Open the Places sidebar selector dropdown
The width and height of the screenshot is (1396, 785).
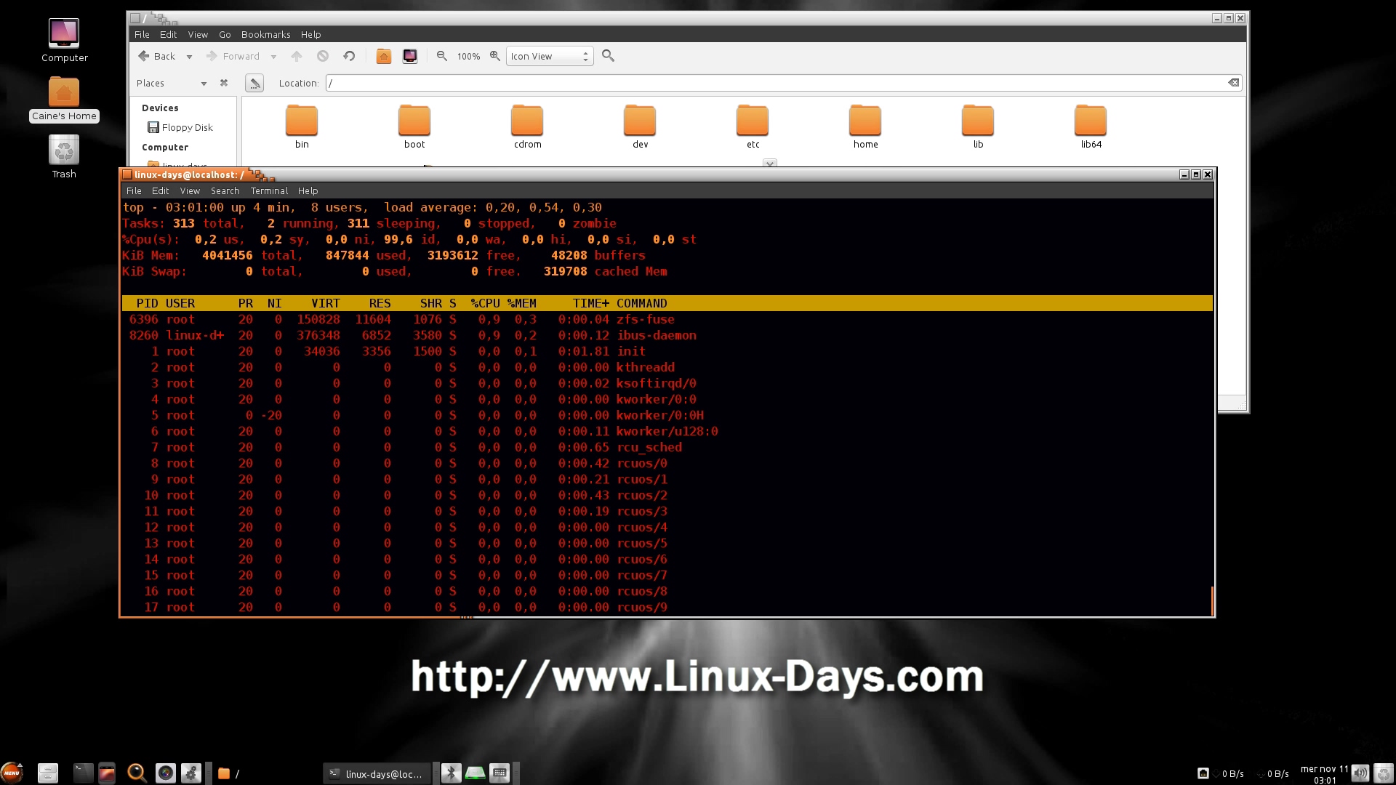[172, 83]
